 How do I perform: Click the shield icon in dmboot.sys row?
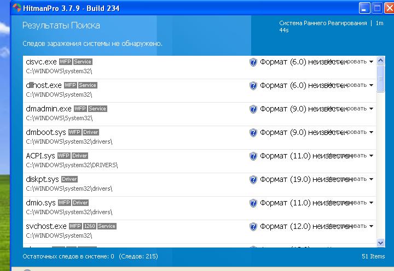click(x=253, y=132)
